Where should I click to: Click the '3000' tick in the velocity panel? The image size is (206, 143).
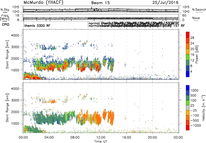[15, 100]
